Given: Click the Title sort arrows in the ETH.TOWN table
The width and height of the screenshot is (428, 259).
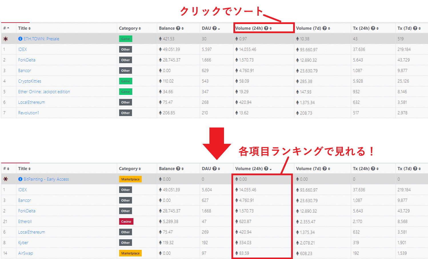Looking at the screenshot, I should (x=29, y=29).
